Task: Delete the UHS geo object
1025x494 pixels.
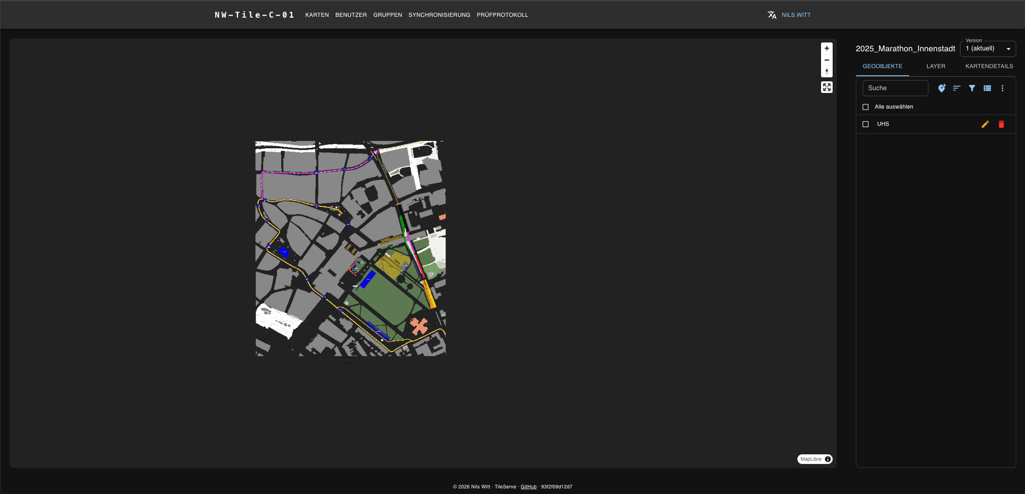Action: 1001,124
